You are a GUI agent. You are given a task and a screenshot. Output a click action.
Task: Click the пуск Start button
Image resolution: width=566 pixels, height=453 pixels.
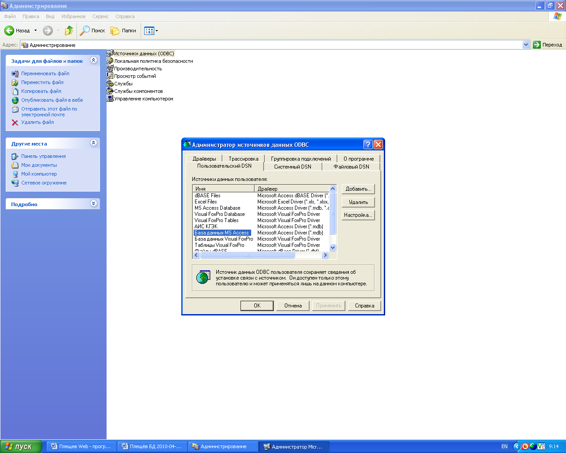point(21,446)
